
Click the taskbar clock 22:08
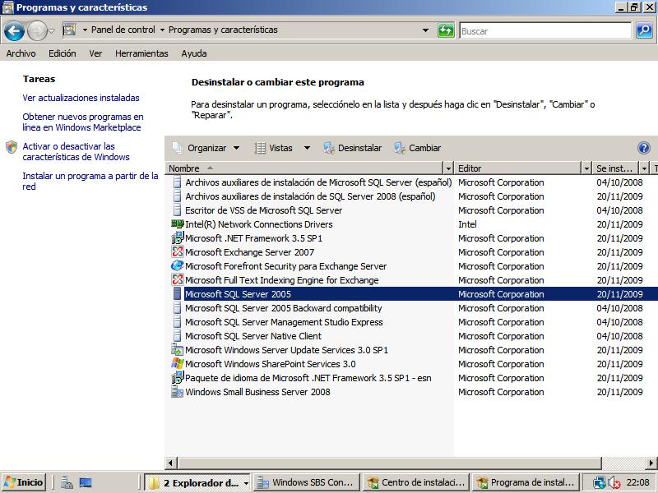click(x=638, y=482)
